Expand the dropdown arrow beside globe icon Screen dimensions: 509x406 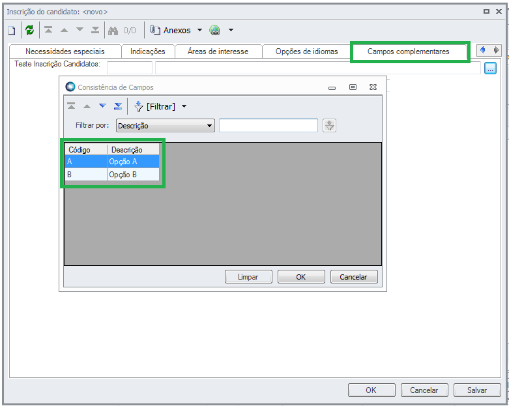point(231,30)
